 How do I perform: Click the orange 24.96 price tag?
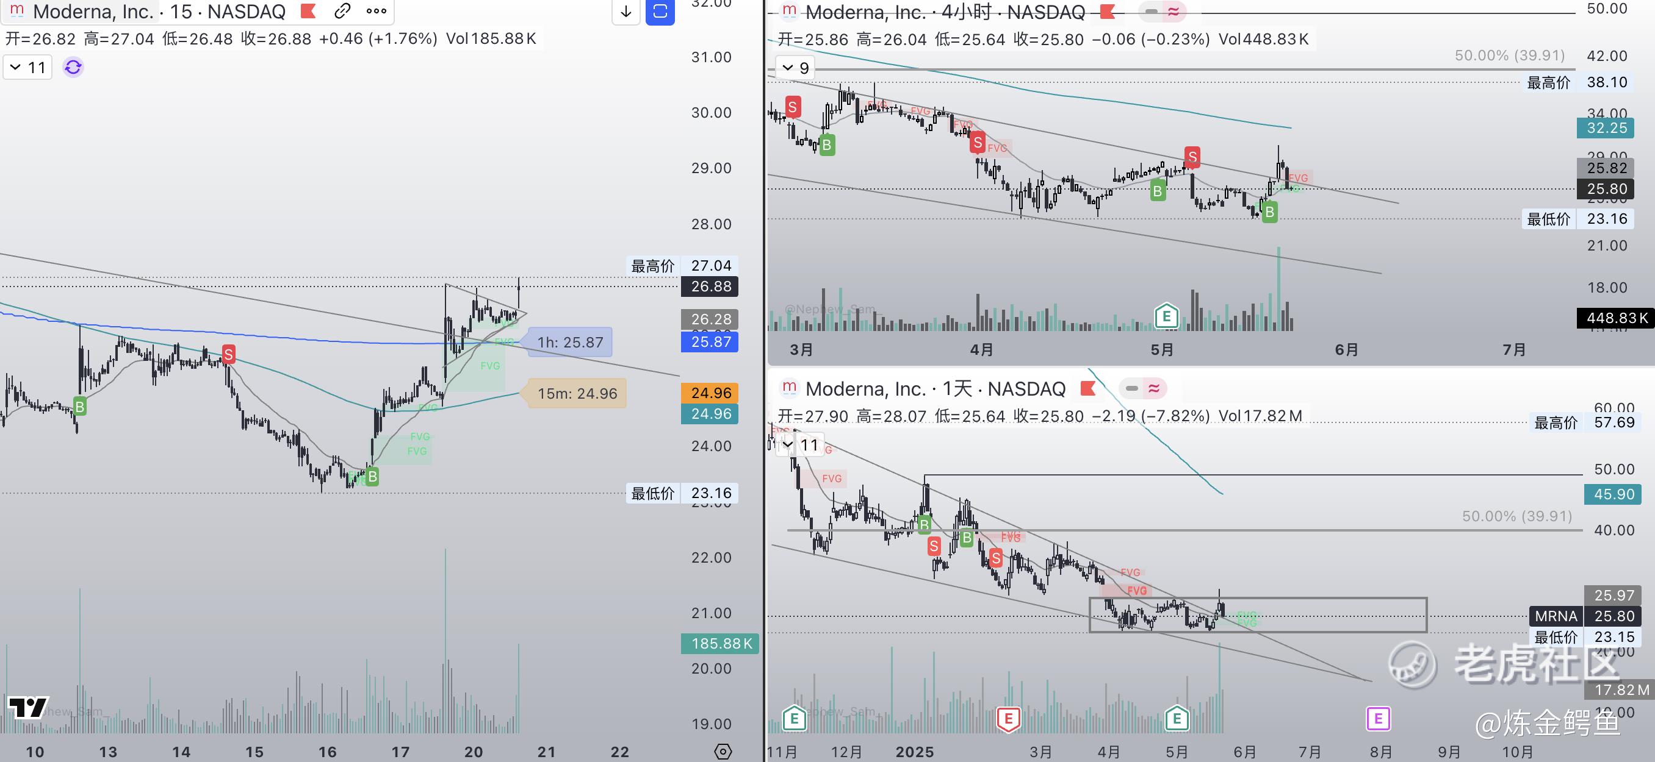click(x=710, y=393)
